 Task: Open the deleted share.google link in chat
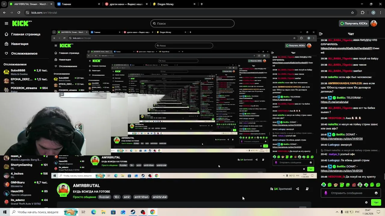click(x=346, y=48)
